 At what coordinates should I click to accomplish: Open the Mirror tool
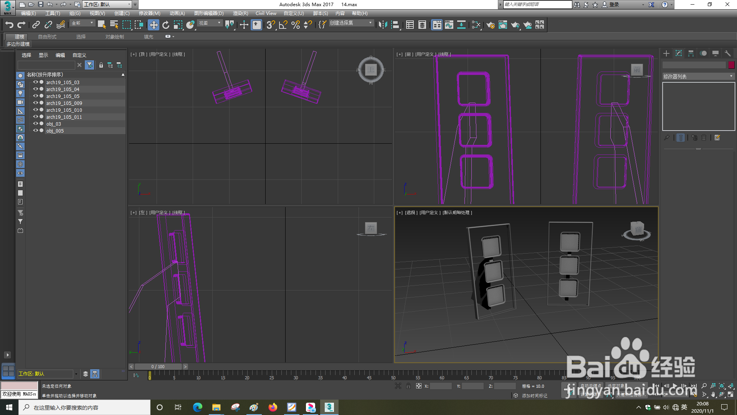(x=382, y=25)
